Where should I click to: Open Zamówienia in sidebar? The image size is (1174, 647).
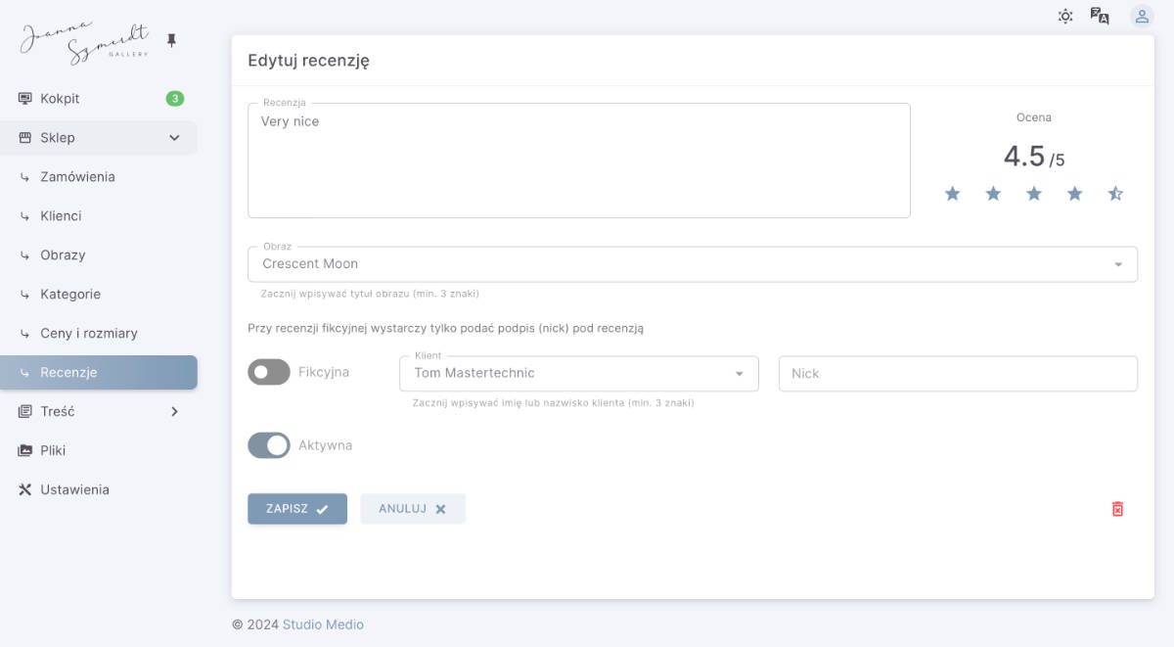(x=99, y=177)
